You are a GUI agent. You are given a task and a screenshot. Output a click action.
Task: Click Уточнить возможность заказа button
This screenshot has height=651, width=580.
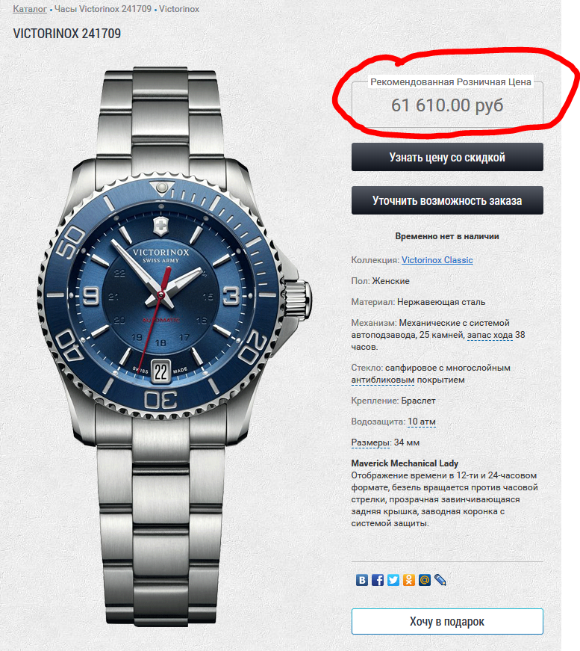(447, 200)
